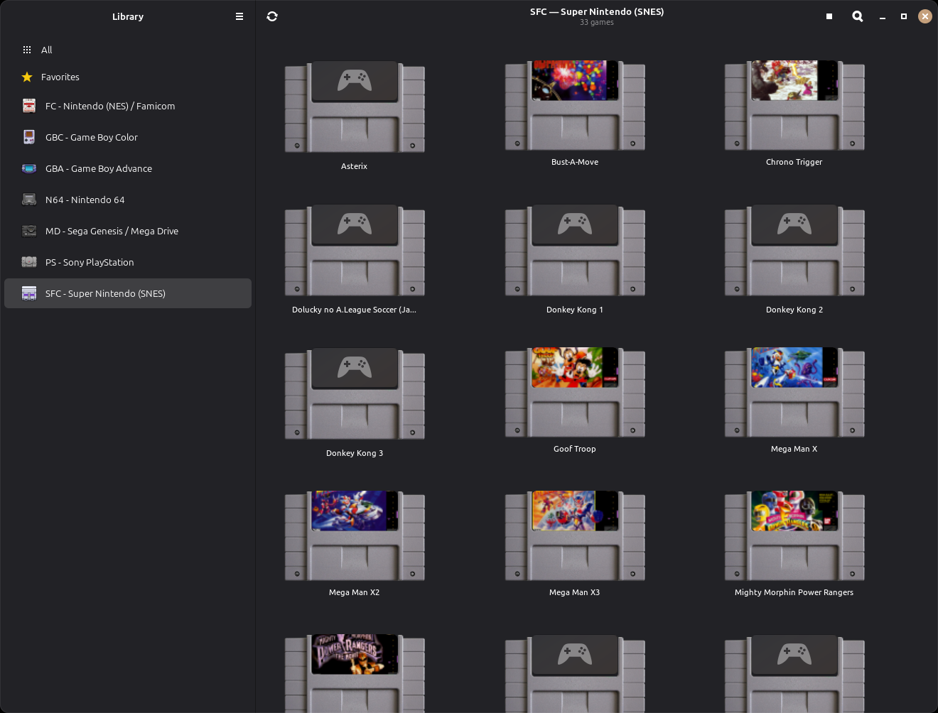Open the Bust-A-Move cartridge
This screenshot has width=938, height=713.
575,105
